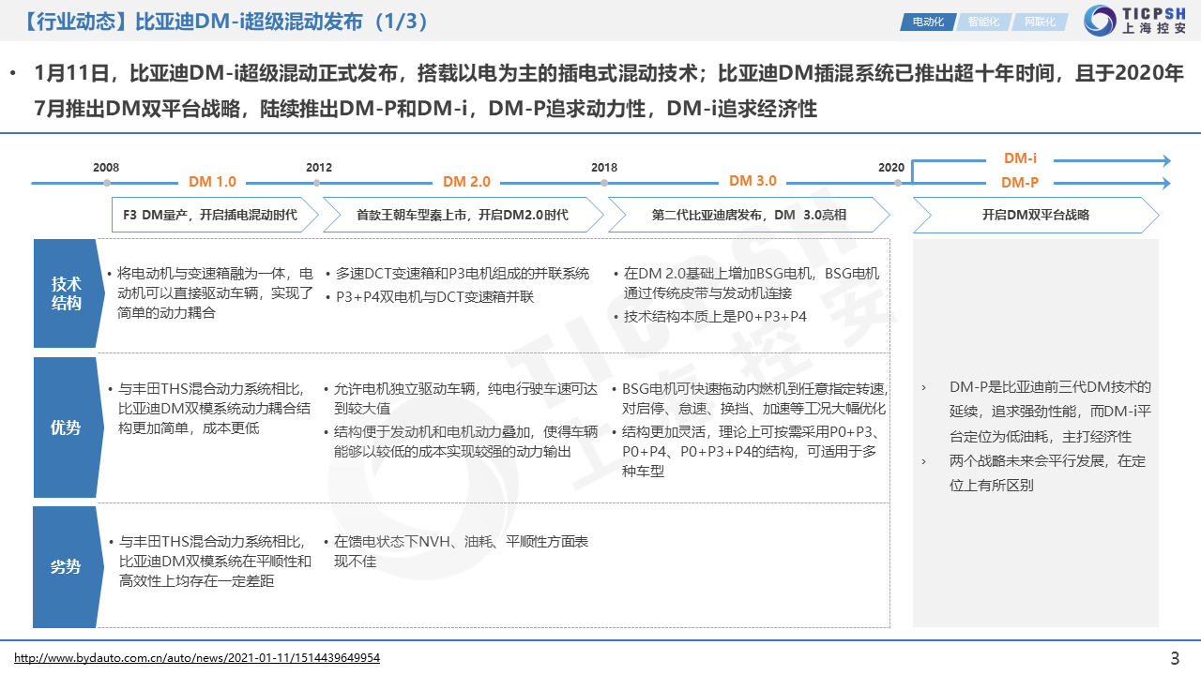Select the 网联化 tab

(1040, 21)
